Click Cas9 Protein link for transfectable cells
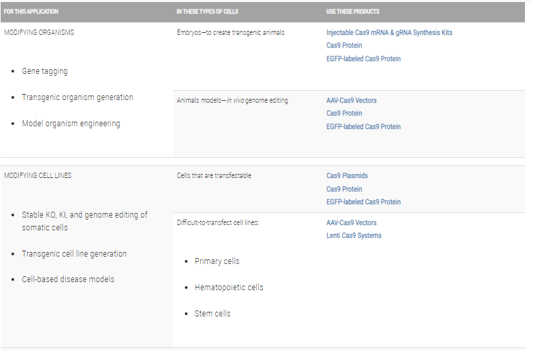This screenshot has height=350, width=533. pos(344,189)
